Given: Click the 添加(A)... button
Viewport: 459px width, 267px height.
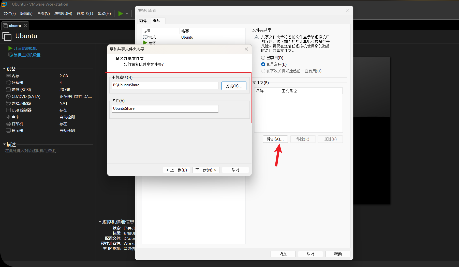Looking at the screenshot, I should 275,139.
